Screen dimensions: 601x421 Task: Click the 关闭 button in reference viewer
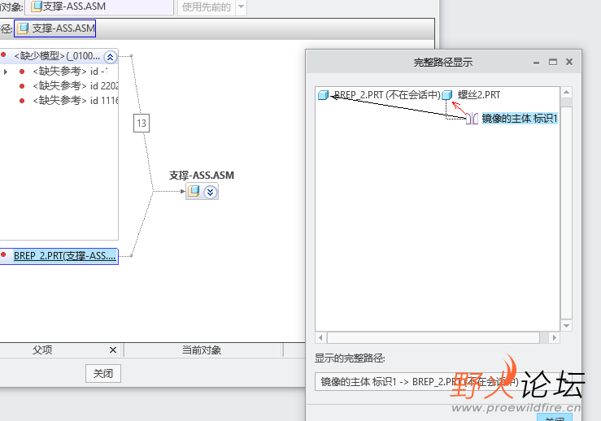[103, 374]
